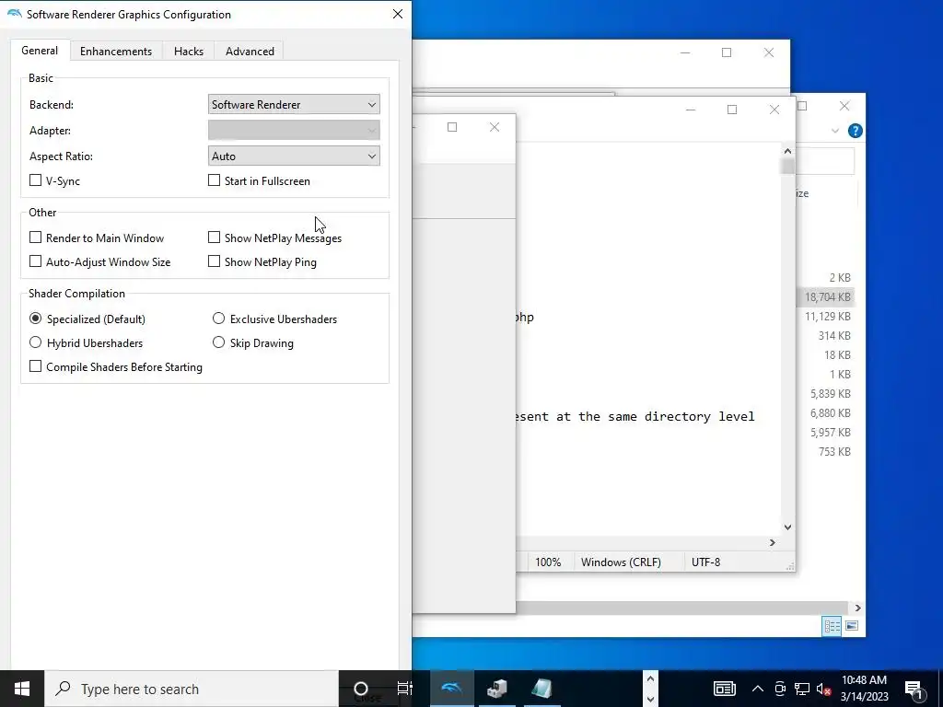Screen dimensions: 943x707
Task: Click the Meet Now tray icon
Action: click(780, 689)
